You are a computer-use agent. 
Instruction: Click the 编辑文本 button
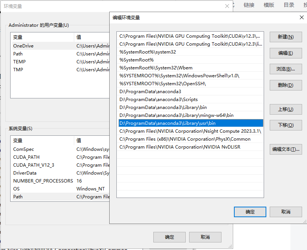coord(285,149)
